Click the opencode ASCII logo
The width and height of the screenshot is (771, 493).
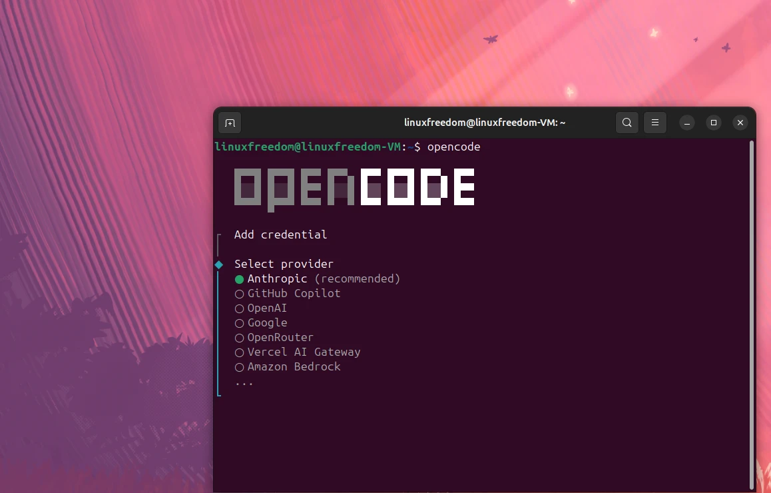[x=354, y=188]
